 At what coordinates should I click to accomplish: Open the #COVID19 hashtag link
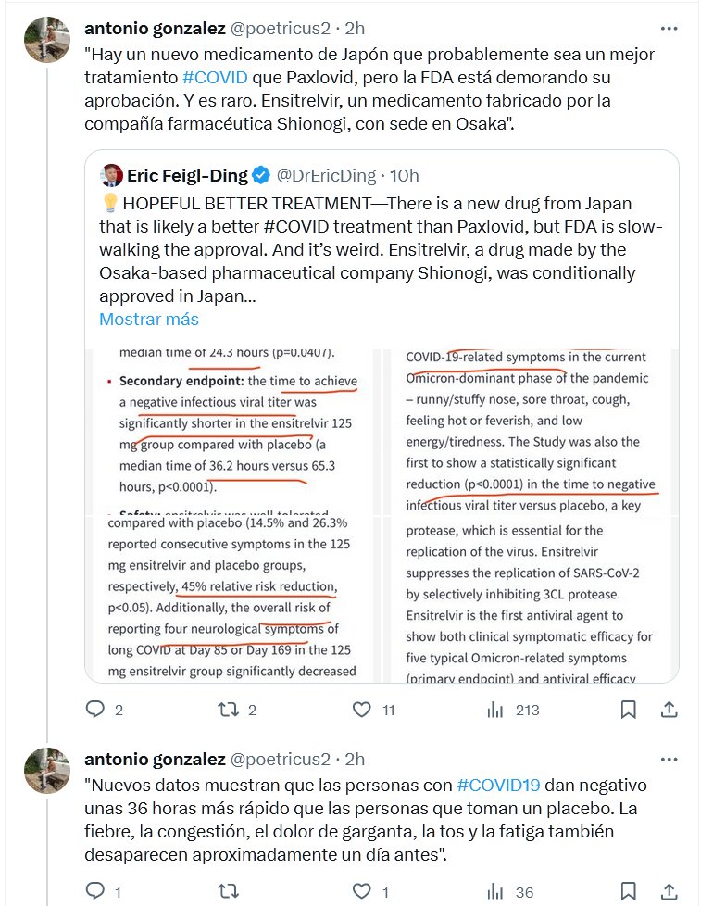[498, 785]
